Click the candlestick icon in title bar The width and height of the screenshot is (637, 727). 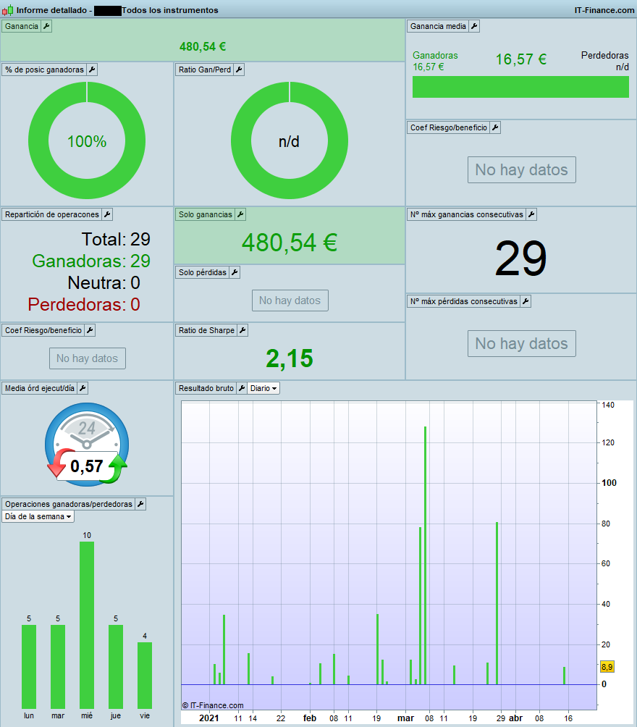pyautogui.click(x=7, y=10)
